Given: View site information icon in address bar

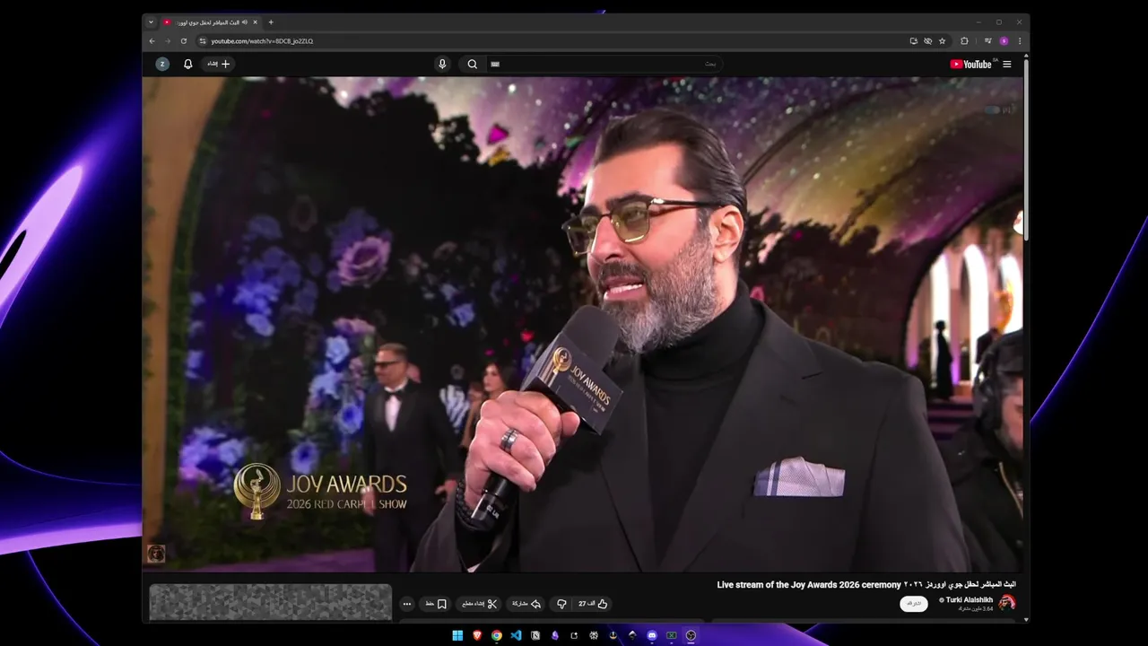Looking at the screenshot, I should point(203,40).
